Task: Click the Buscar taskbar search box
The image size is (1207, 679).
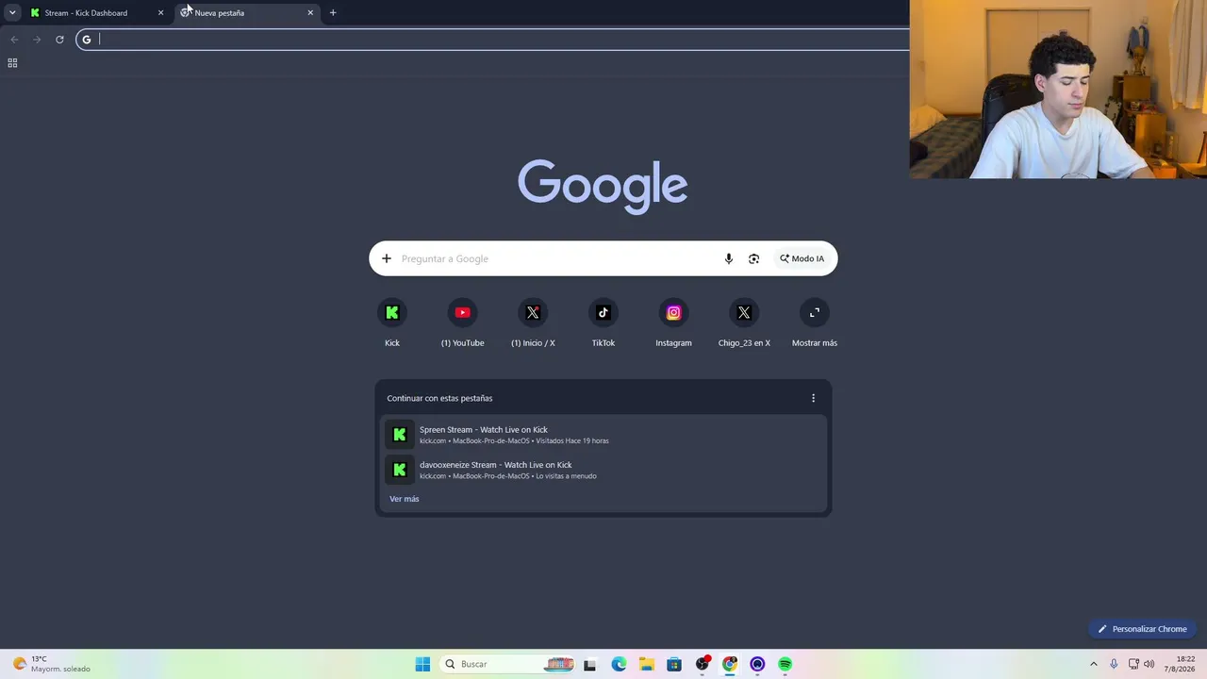Action: tap(506, 664)
